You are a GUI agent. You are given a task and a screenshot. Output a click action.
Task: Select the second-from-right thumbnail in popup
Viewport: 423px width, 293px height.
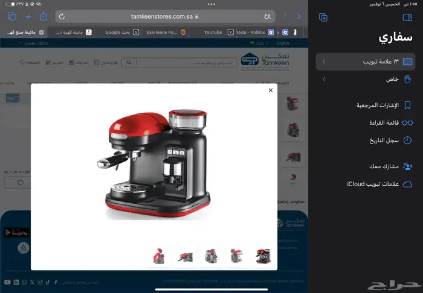tap(237, 256)
